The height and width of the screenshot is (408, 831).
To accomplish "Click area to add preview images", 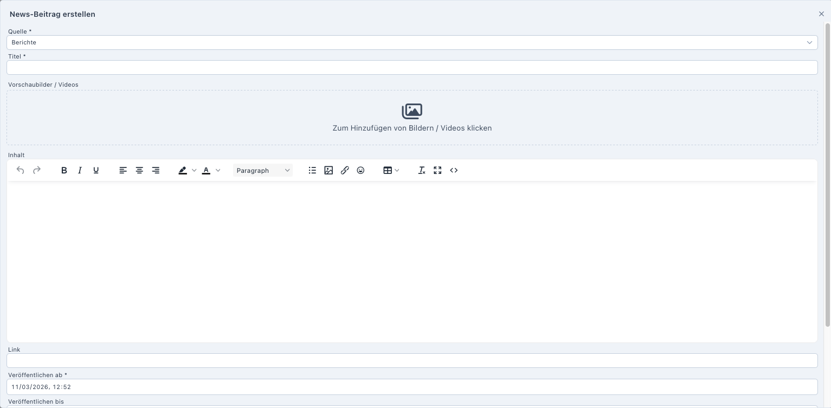I will pos(411,118).
